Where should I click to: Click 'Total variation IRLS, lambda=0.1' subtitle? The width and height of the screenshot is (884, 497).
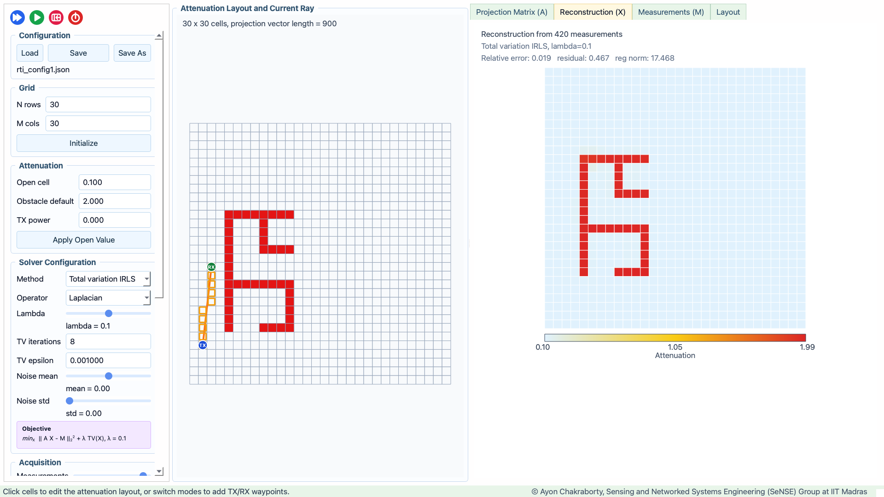(536, 46)
